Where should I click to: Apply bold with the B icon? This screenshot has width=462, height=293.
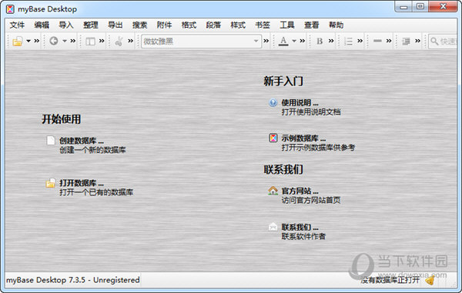320,42
